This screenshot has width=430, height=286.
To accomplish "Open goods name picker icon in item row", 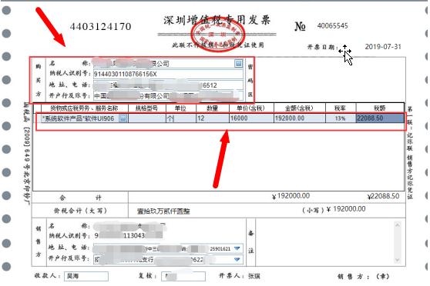I will (123, 118).
